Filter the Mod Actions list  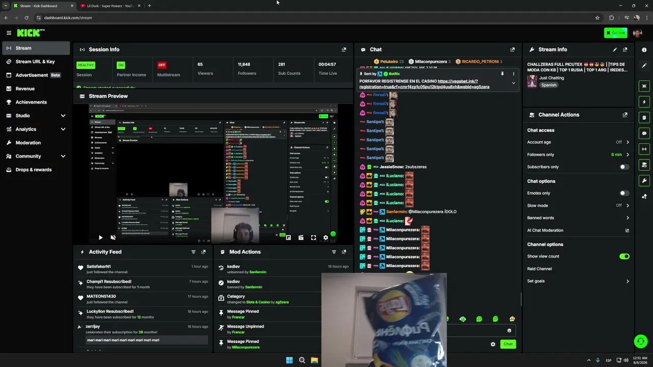(x=334, y=252)
